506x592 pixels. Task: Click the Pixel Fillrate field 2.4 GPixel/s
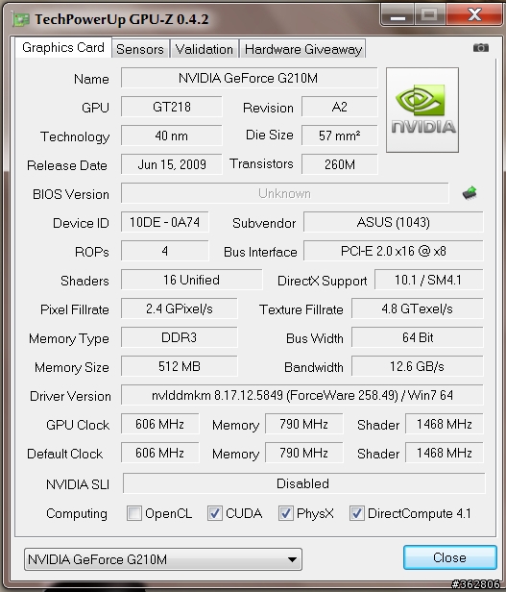(180, 308)
